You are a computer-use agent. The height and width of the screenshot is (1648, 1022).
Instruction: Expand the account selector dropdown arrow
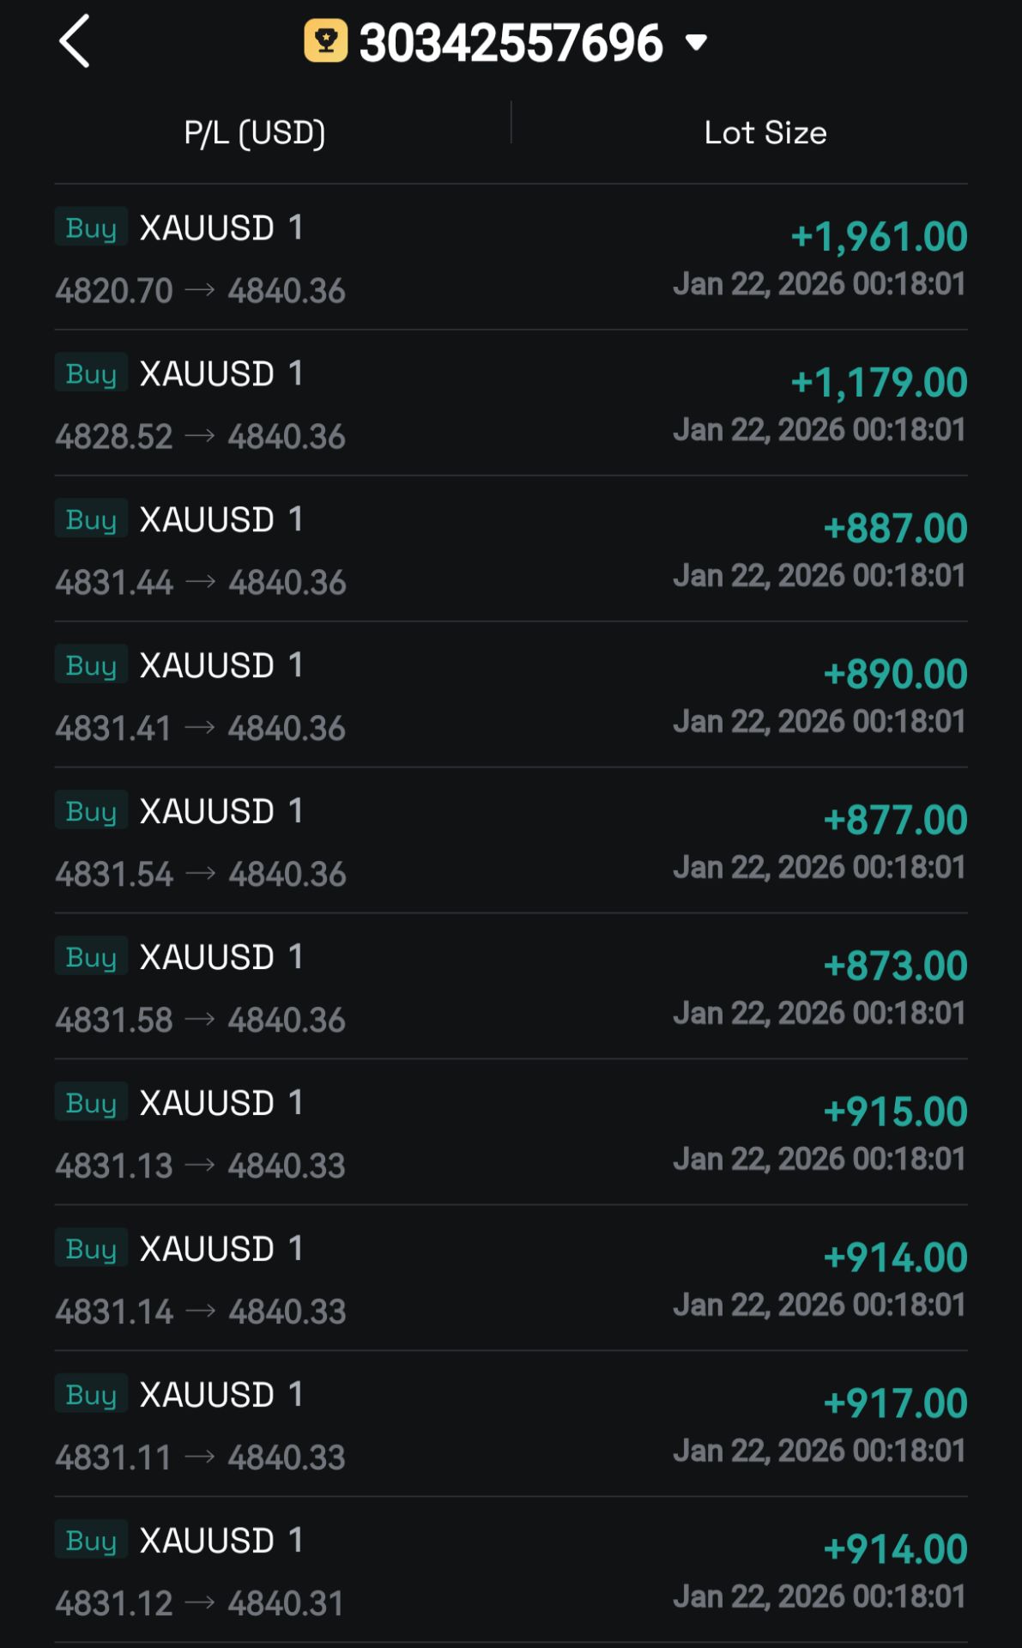point(697,42)
